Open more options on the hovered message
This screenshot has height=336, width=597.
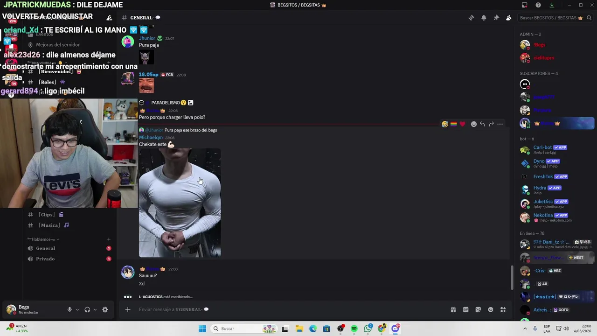pyautogui.click(x=500, y=124)
